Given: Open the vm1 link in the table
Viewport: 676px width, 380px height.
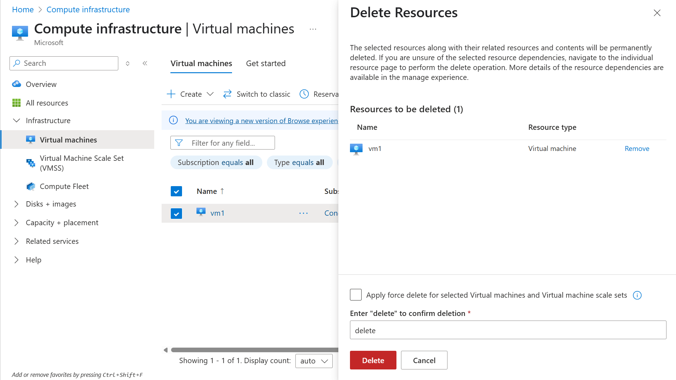Looking at the screenshot, I should coord(217,213).
